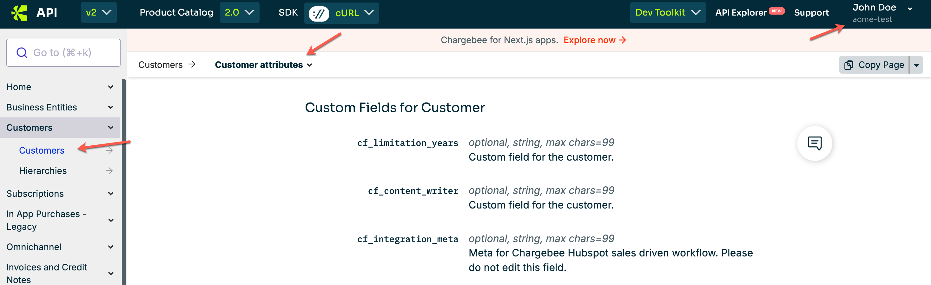Click the Copy Page clipboard icon
Image resolution: width=931 pixels, height=285 pixels.
848,65
